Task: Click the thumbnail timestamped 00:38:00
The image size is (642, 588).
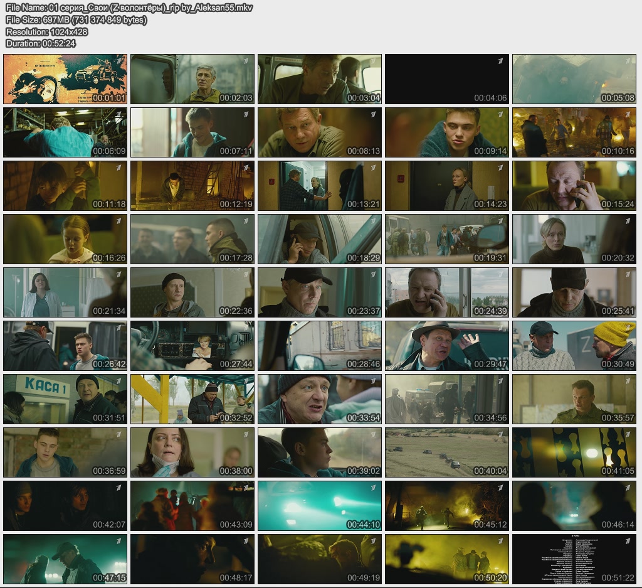Action: 192,452
